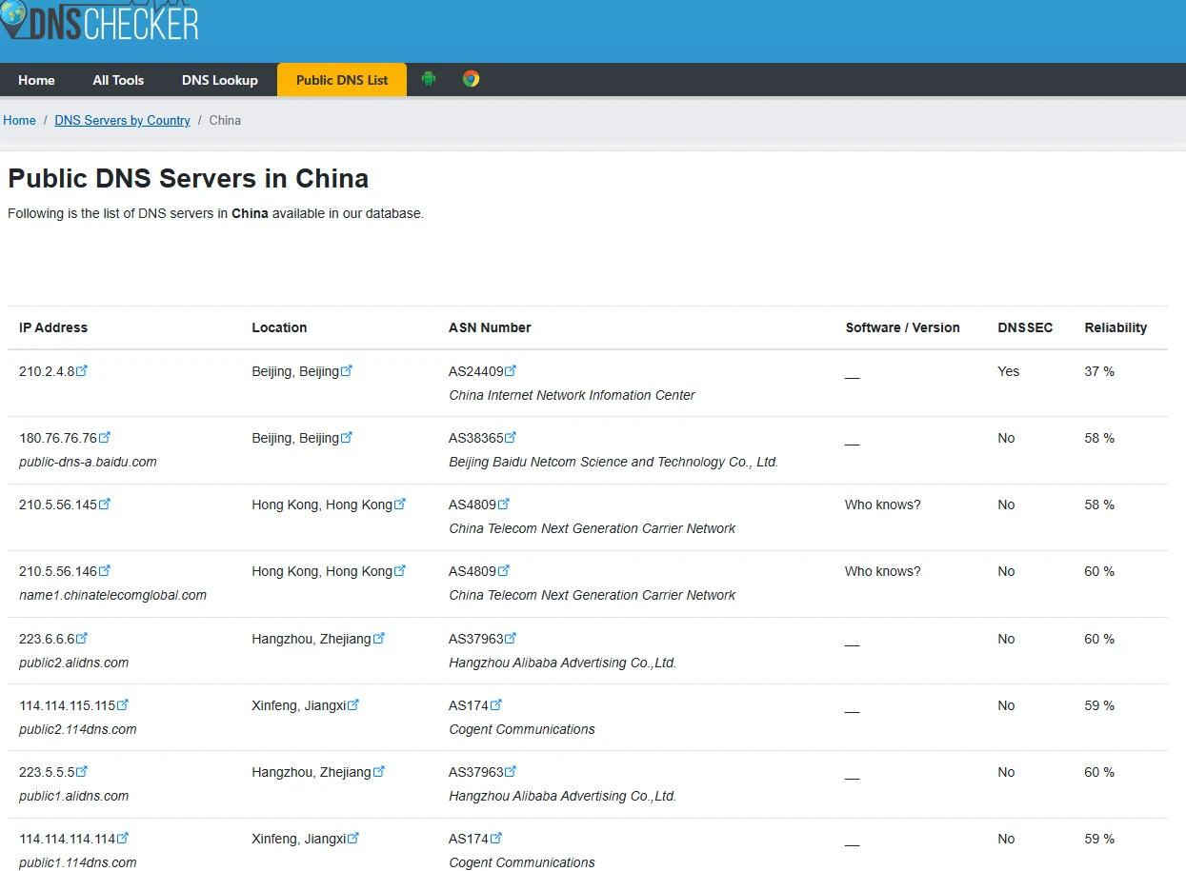This screenshot has width=1186, height=871.
Task: Open the All Tools menu
Action: 117,80
